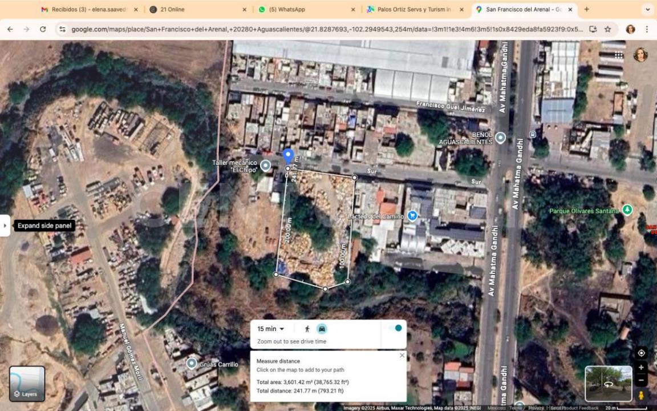Image resolution: width=657 pixels, height=411 pixels.
Task: Click the Taller mecánico El Chipo marker
Action: coord(265,166)
